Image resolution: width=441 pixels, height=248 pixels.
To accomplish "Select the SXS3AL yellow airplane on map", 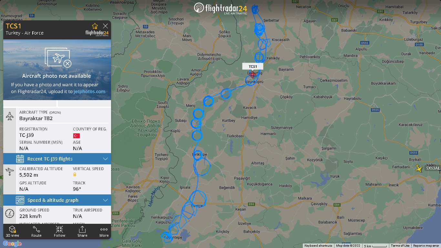I will pos(419,168).
